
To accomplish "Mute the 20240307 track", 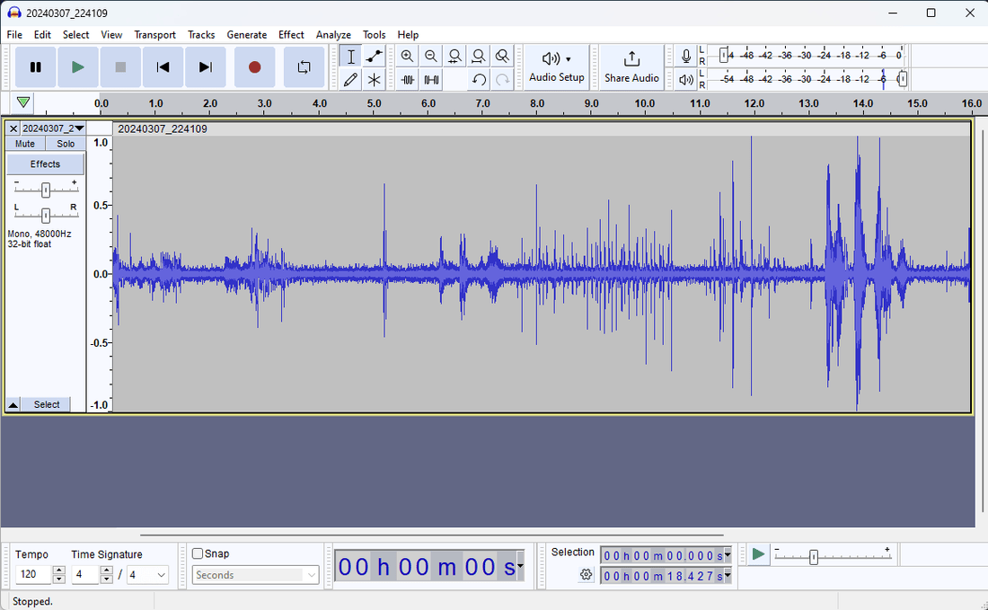I will point(25,144).
